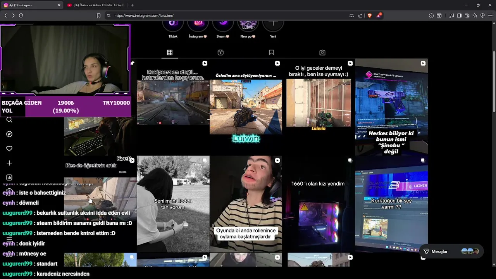Click the install-app icon in address bar
This screenshot has height=279, width=496.
pyautogui.click(x=351, y=15)
